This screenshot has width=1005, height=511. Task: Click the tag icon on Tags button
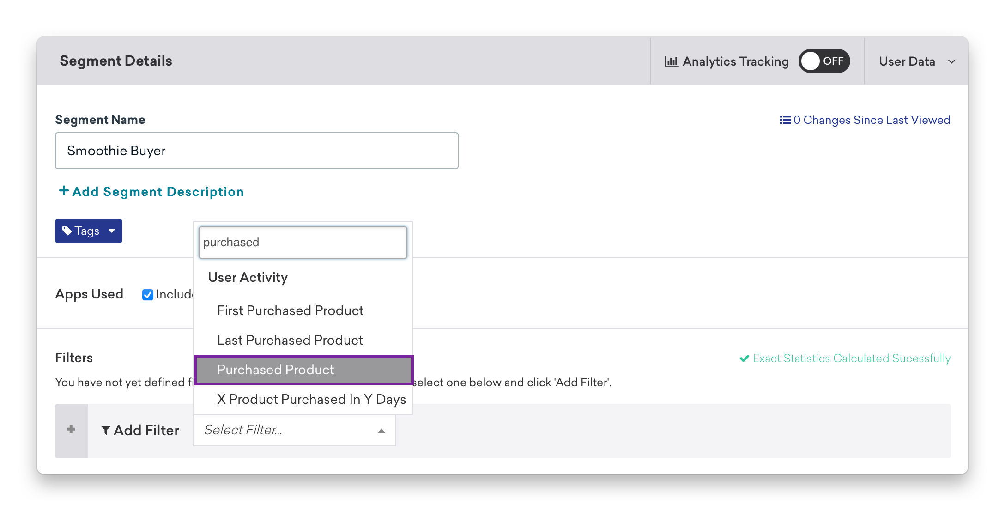[x=67, y=231]
